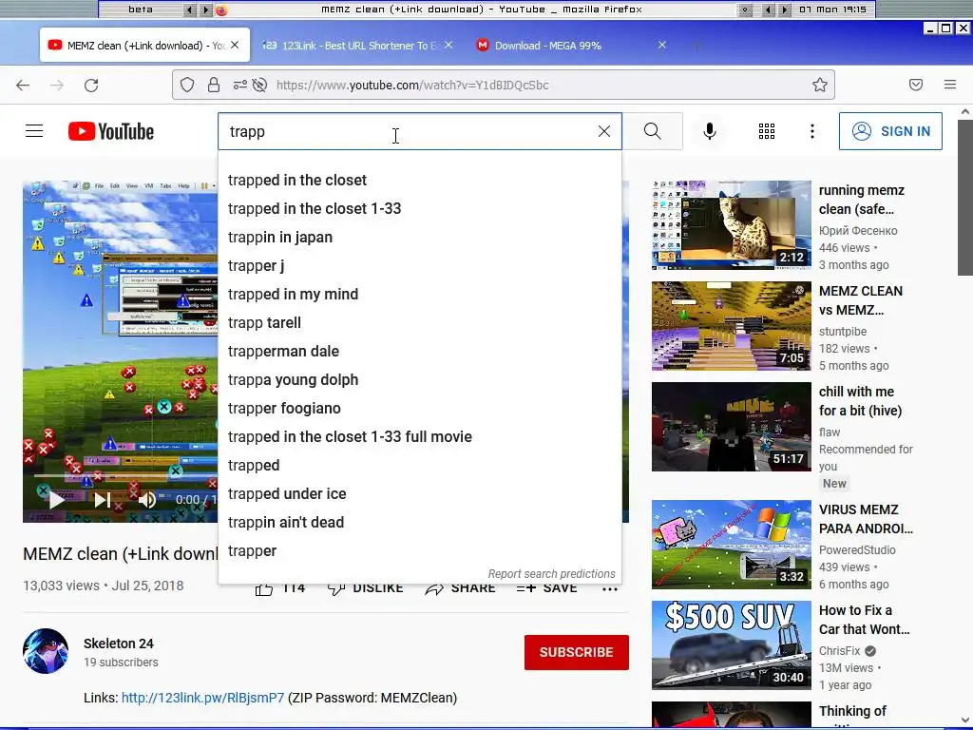Open the Pocket save icon
Viewport: 973px width, 730px height.
(x=916, y=85)
